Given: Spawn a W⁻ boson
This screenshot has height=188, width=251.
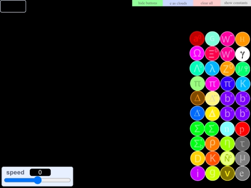Looking at the screenshot, I should (227, 39).
